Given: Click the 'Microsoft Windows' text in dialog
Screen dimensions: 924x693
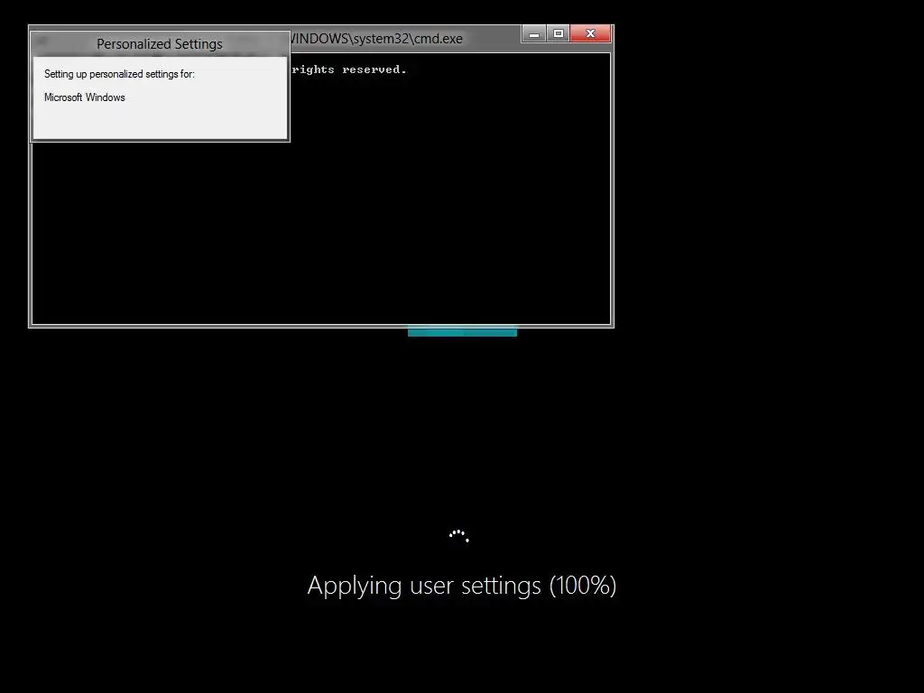Looking at the screenshot, I should 84,97.
